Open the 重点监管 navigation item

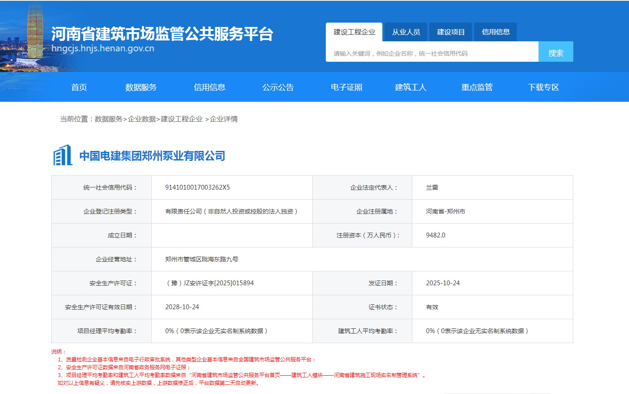point(477,87)
